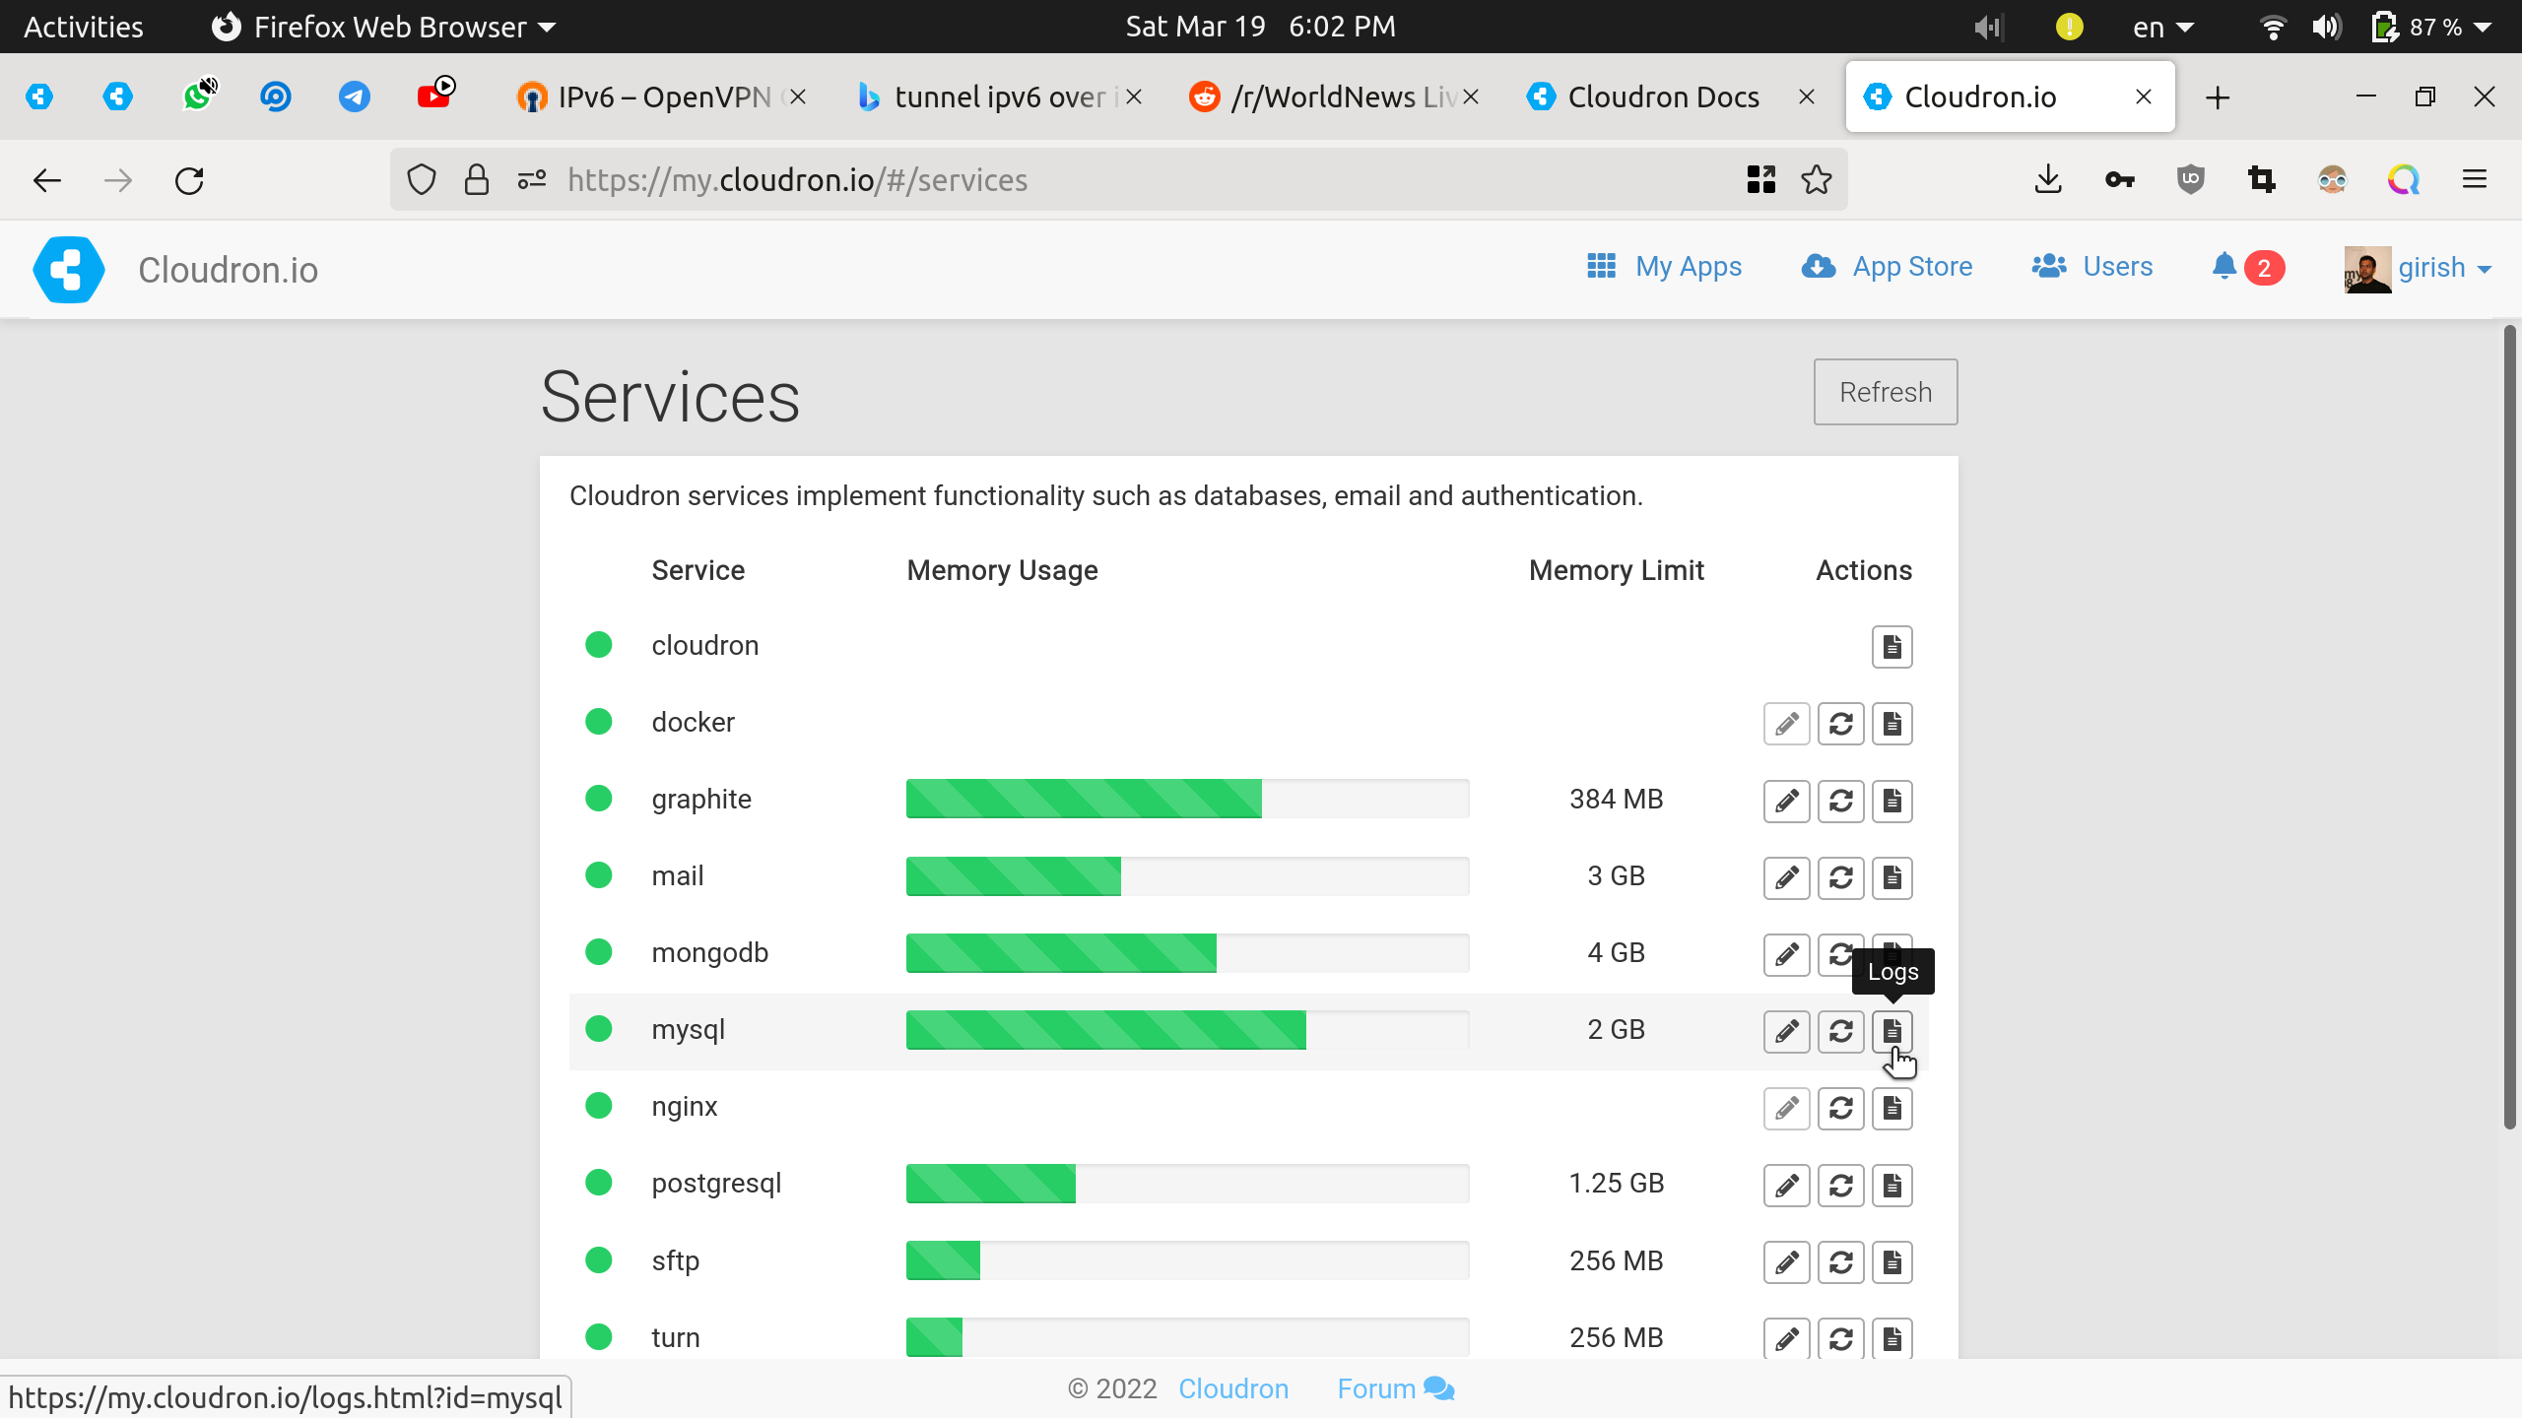Restart the docker service
Screen dimensions: 2522x1418
click(1840, 724)
